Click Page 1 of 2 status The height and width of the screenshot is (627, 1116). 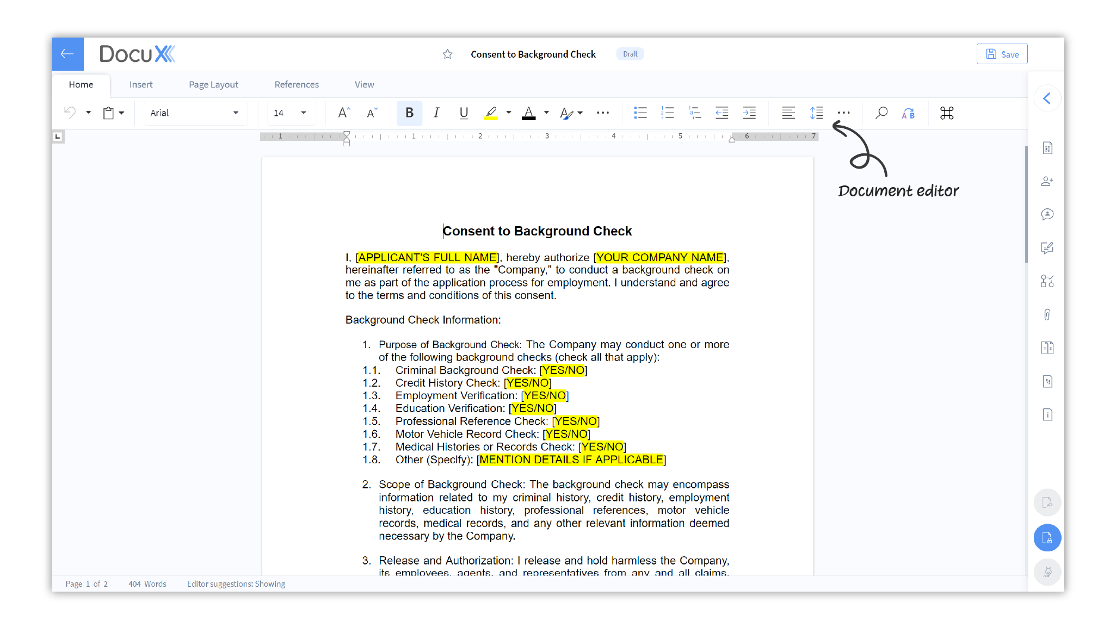click(87, 583)
